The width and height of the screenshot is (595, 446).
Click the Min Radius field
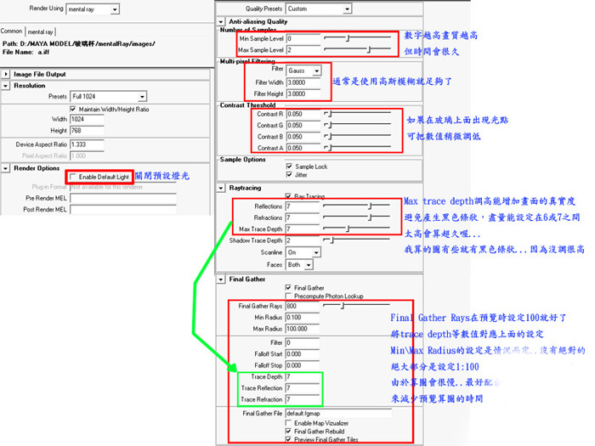(302, 318)
